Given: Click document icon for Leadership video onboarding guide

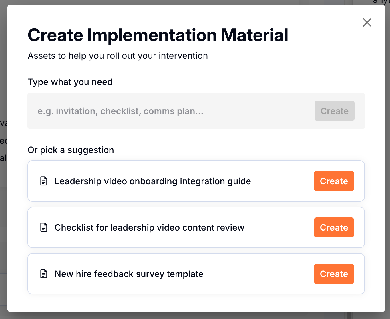Looking at the screenshot, I should point(44,181).
